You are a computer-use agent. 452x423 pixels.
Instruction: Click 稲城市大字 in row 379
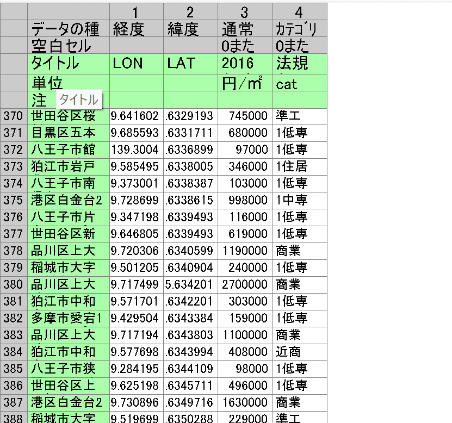pyautogui.click(x=69, y=268)
